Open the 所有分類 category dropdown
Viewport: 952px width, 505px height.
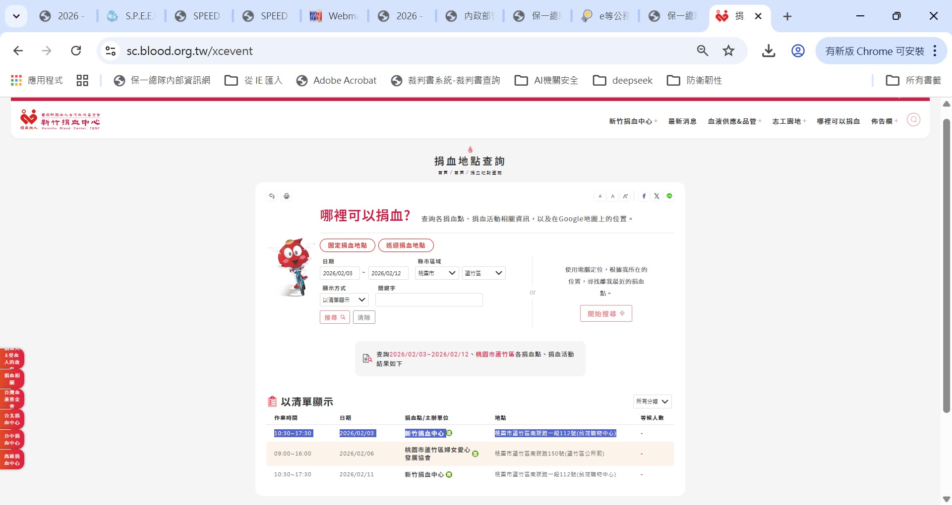(x=652, y=402)
